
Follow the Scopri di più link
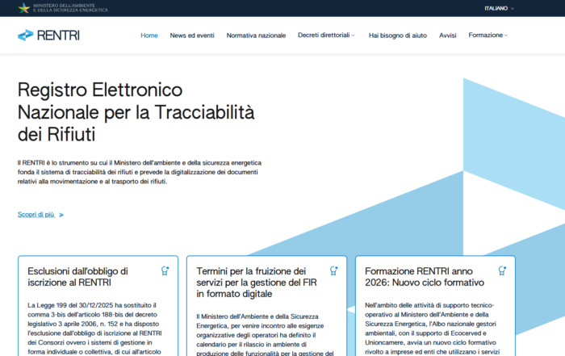(x=36, y=215)
